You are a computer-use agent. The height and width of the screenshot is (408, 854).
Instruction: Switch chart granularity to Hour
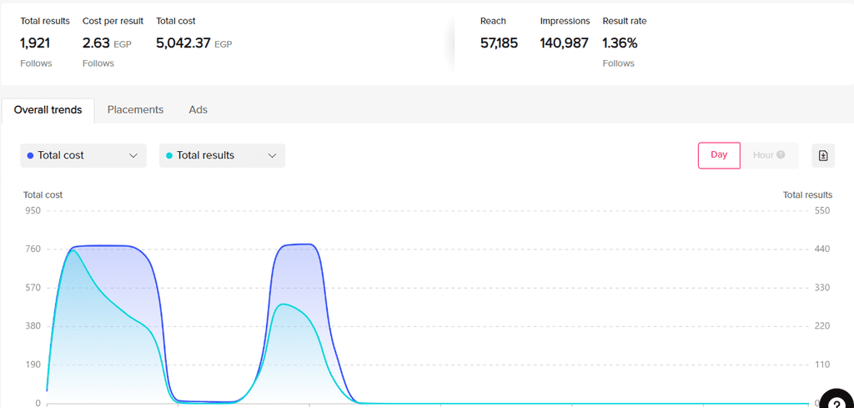pyautogui.click(x=769, y=155)
